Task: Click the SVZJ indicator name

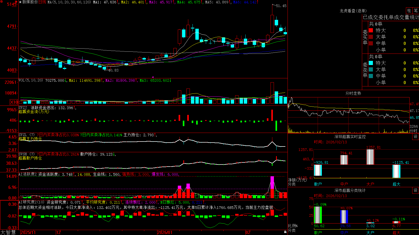Action: click(23, 108)
